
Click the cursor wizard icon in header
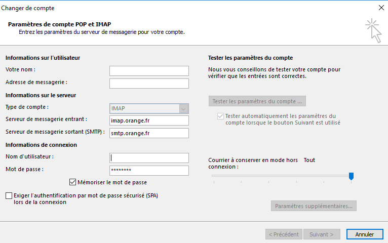tap(374, 31)
